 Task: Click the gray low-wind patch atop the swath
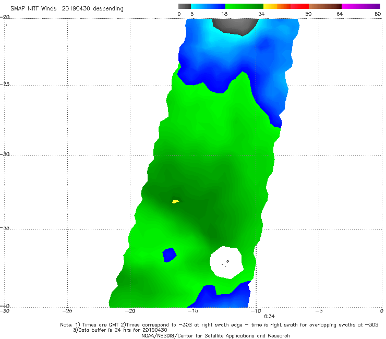tap(235, 26)
